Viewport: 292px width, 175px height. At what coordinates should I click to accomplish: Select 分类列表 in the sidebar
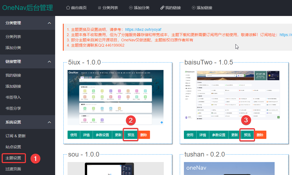(13, 37)
